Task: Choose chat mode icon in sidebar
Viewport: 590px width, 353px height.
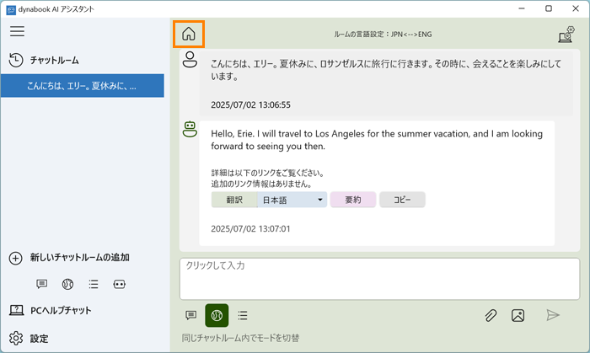Action: (x=42, y=284)
